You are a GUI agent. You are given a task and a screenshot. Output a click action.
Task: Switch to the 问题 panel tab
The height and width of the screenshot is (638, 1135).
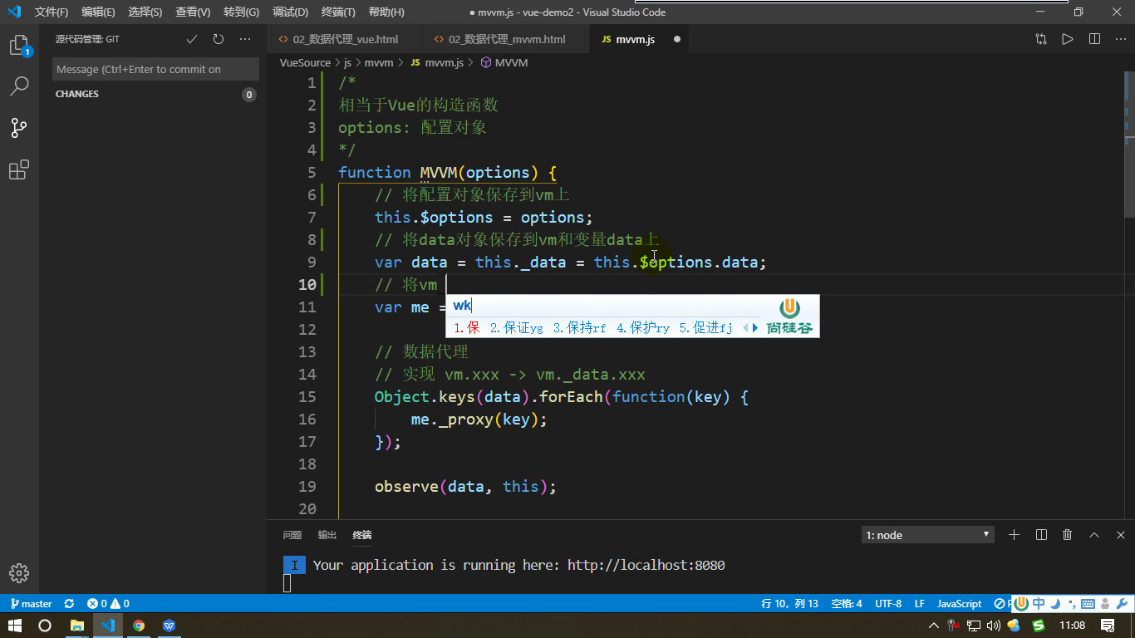[x=292, y=535]
